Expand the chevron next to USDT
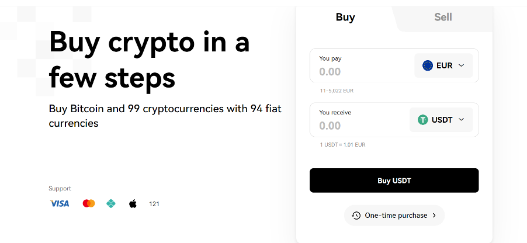 coord(461,120)
